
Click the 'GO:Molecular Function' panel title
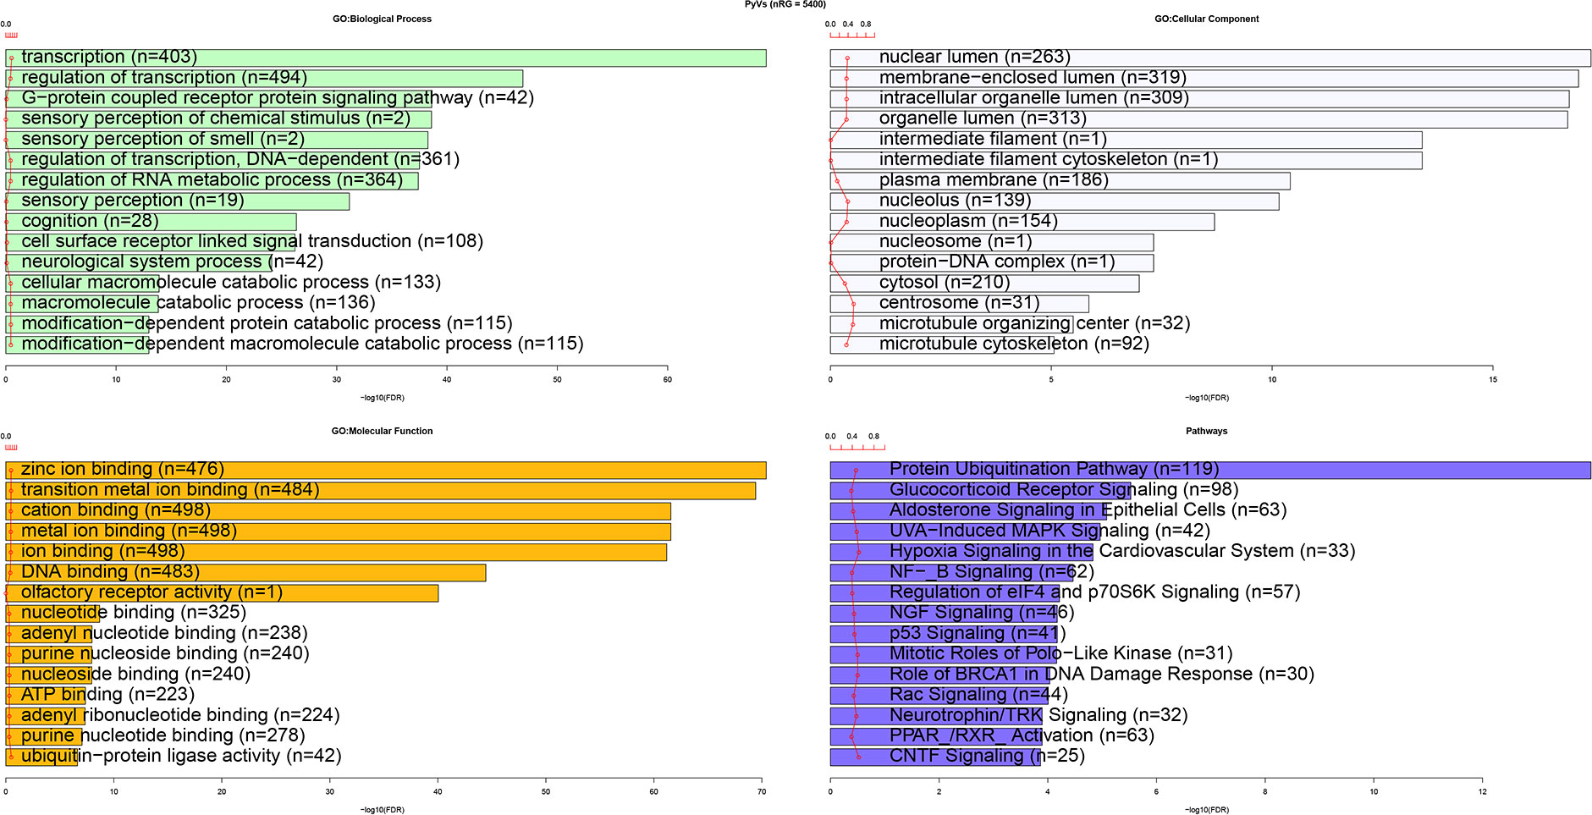click(x=382, y=431)
